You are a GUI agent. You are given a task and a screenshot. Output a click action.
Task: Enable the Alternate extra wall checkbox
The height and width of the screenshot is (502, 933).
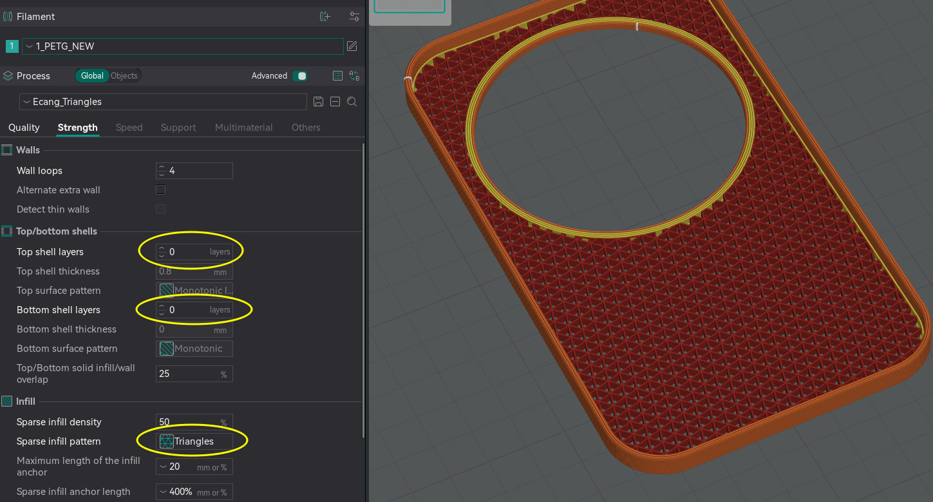click(161, 190)
